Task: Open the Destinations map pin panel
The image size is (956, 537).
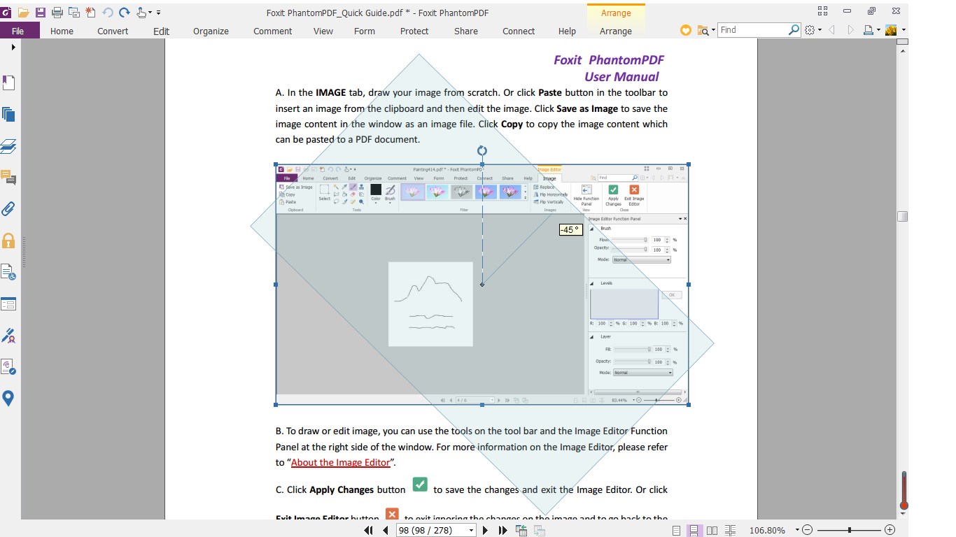Action: coord(8,399)
